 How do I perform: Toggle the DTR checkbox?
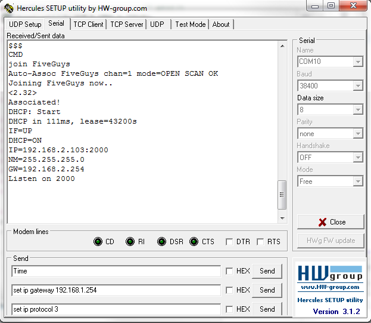click(229, 242)
